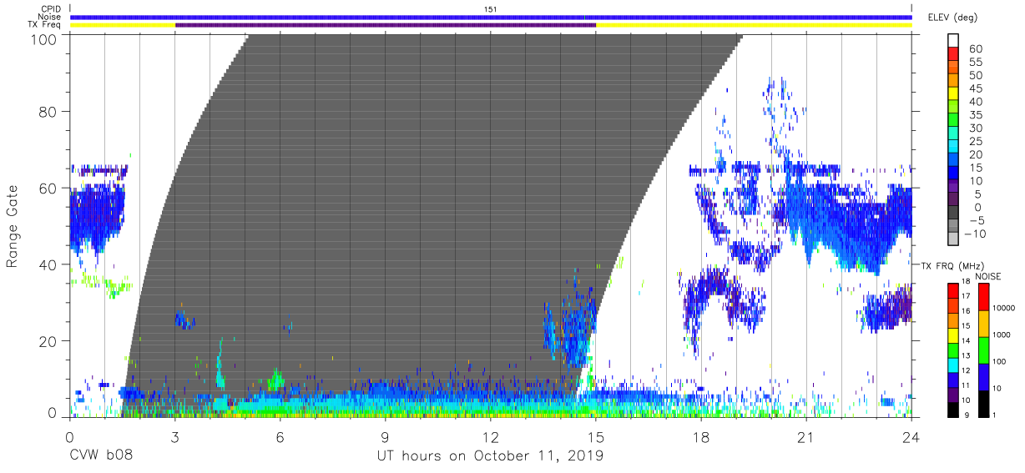This screenshot has width=1025, height=473.
Task: Click the y-axis tick label '100'
Action: pyautogui.click(x=43, y=38)
